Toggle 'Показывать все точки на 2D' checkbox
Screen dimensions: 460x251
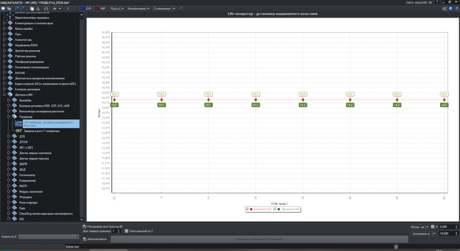(85, 226)
